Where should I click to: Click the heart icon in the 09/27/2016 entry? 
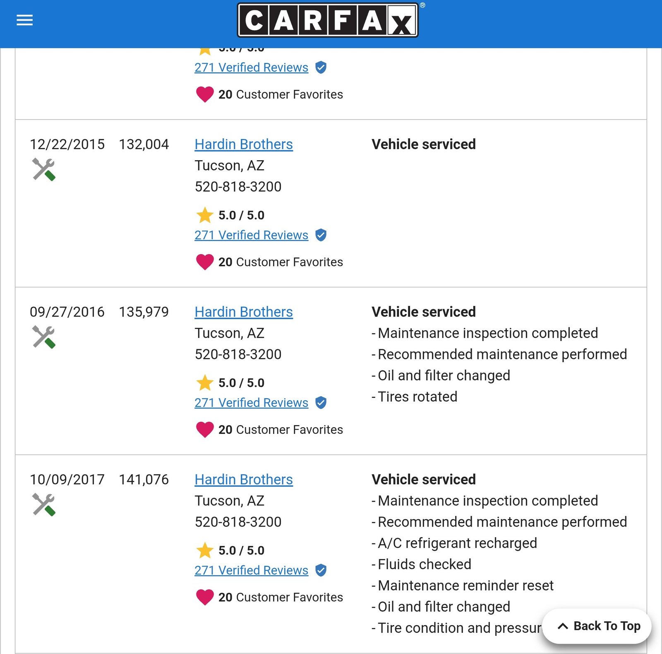[205, 430]
